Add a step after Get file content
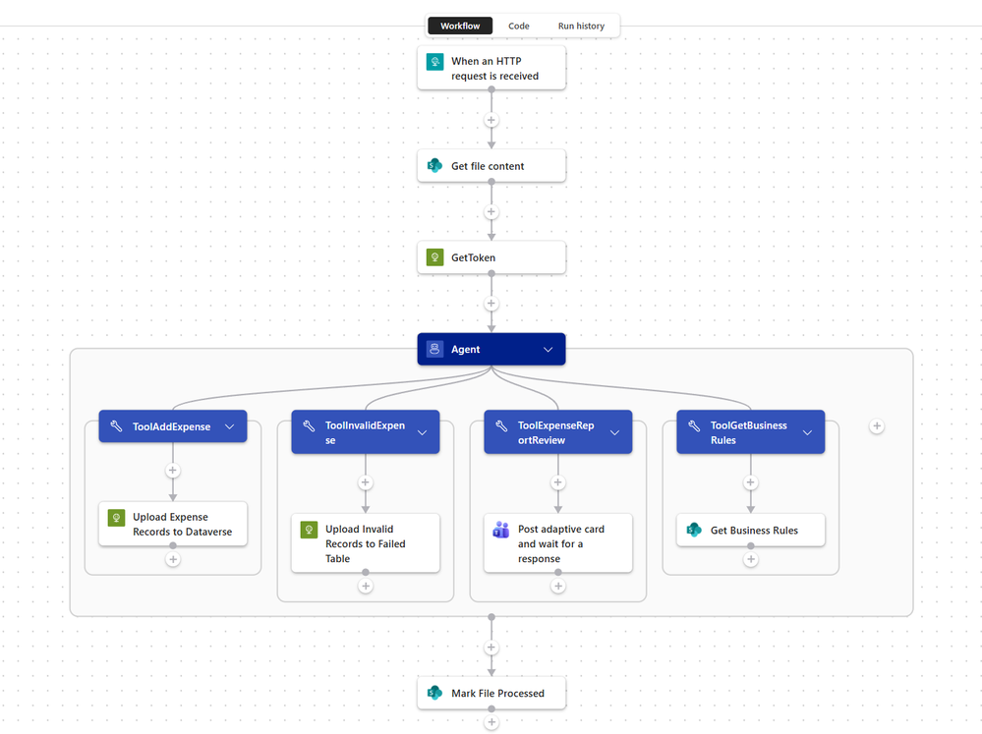 [491, 211]
